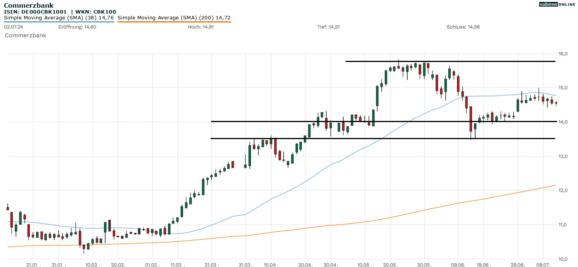Click the Tief 14,51 value
The width and height of the screenshot is (578, 267).
[328, 27]
